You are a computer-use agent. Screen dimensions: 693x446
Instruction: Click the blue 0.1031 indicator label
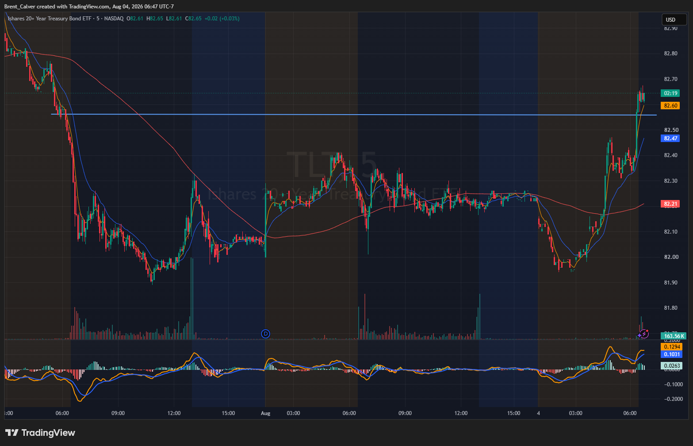click(671, 354)
